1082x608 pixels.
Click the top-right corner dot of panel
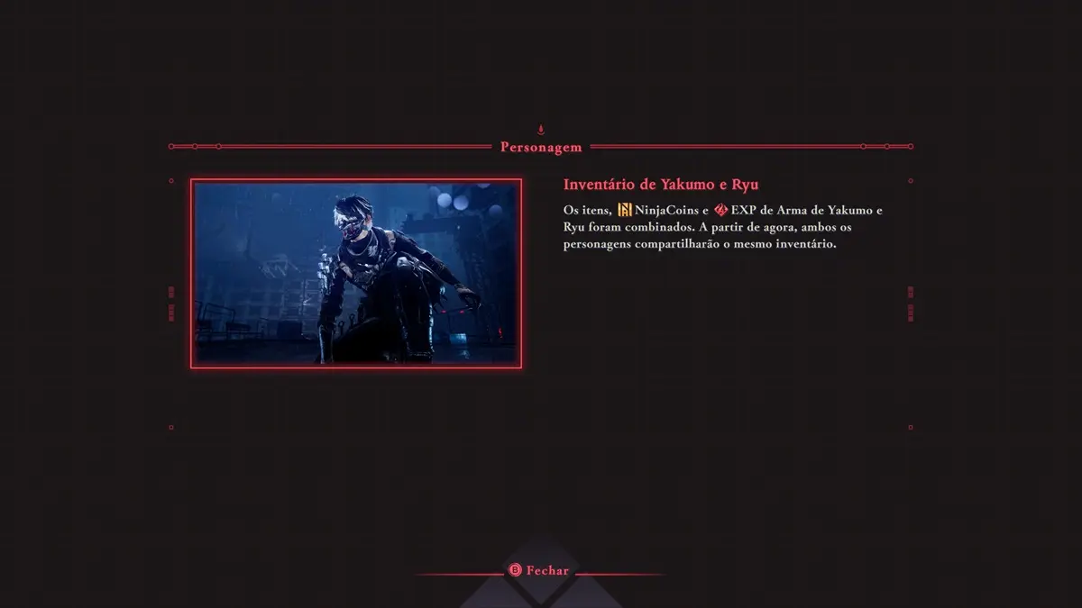pos(911,181)
